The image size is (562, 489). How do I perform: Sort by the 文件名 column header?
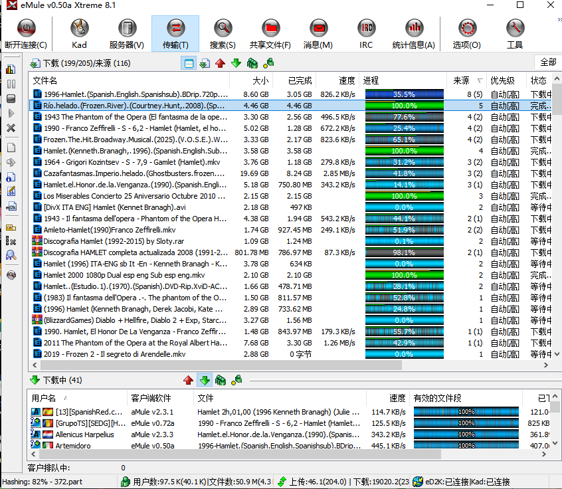click(129, 80)
